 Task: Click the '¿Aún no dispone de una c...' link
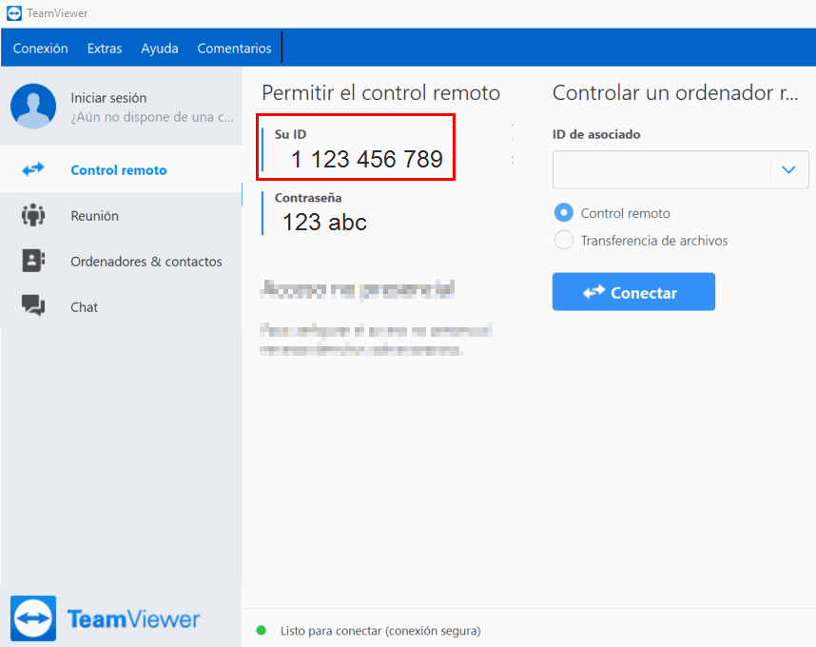click(x=152, y=117)
